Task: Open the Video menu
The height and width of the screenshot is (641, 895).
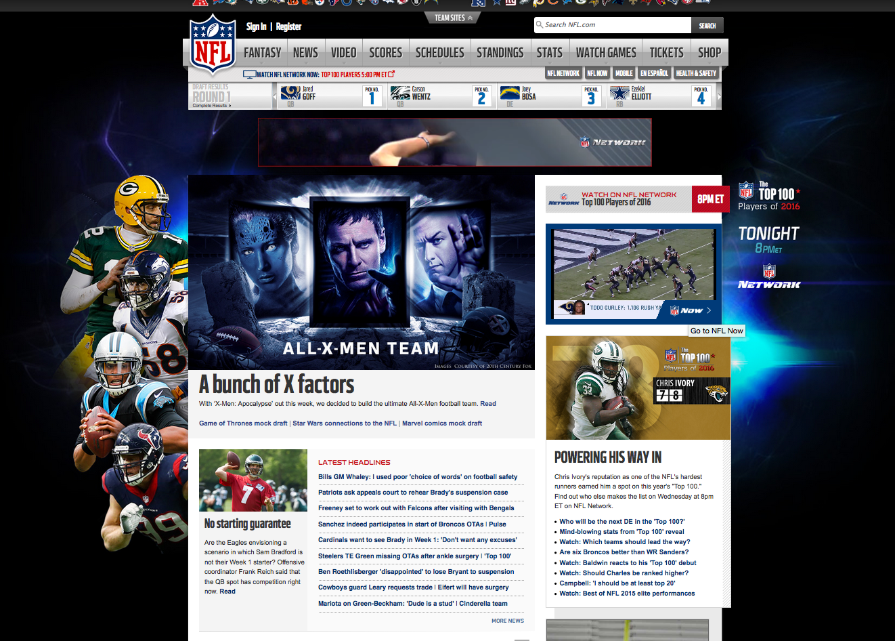Action: click(x=343, y=52)
